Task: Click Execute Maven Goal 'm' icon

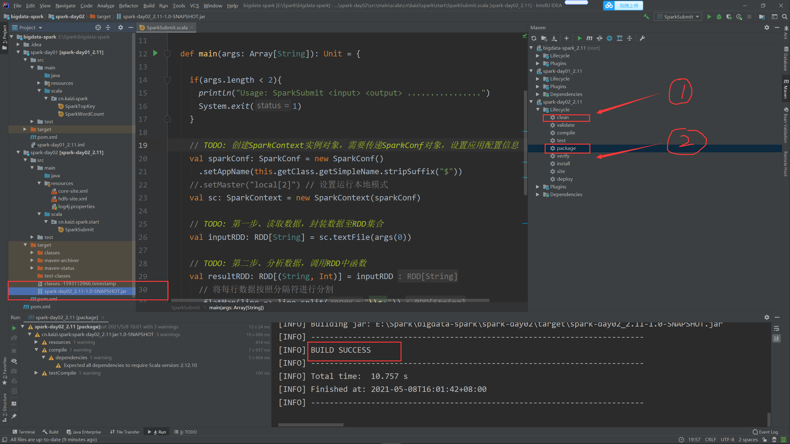Action: [589, 38]
